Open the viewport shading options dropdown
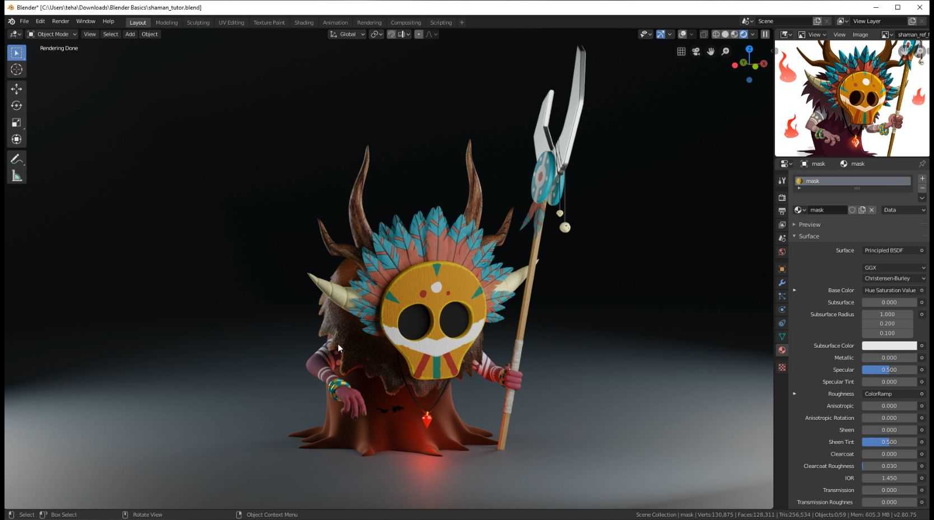The image size is (934, 520). tap(753, 34)
